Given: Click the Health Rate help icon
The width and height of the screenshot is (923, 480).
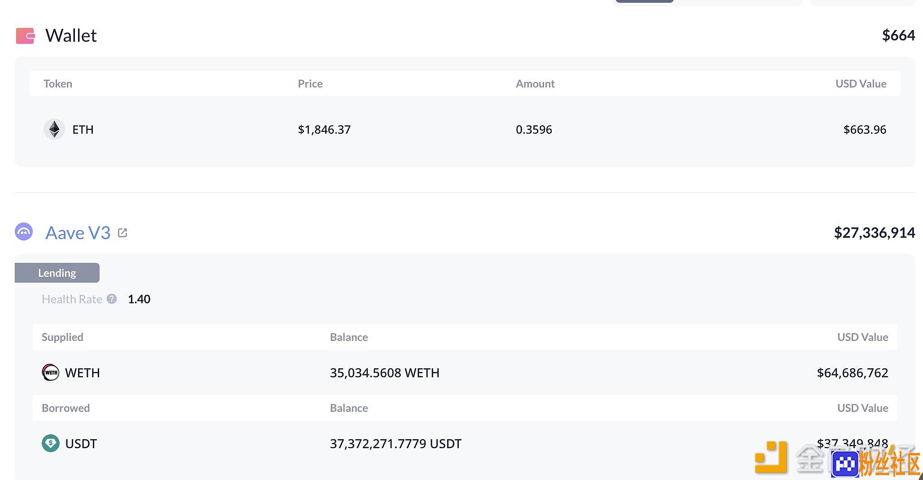Looking at the screenshot, I should coord(112,299).
